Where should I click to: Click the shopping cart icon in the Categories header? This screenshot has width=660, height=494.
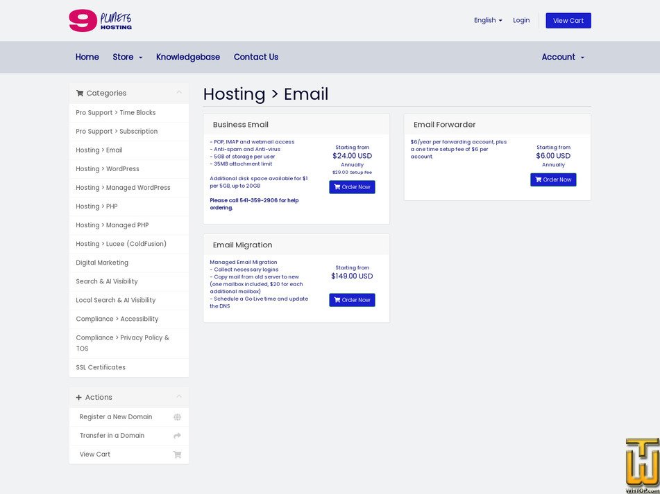[x=80, y=94]
